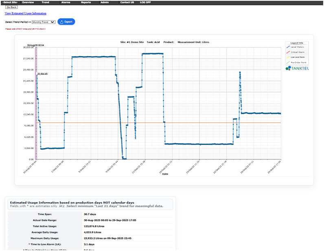Click Time to Low Alarm '3.1 days'
This screenshot has height=251, width=324.
coord(89,244)
